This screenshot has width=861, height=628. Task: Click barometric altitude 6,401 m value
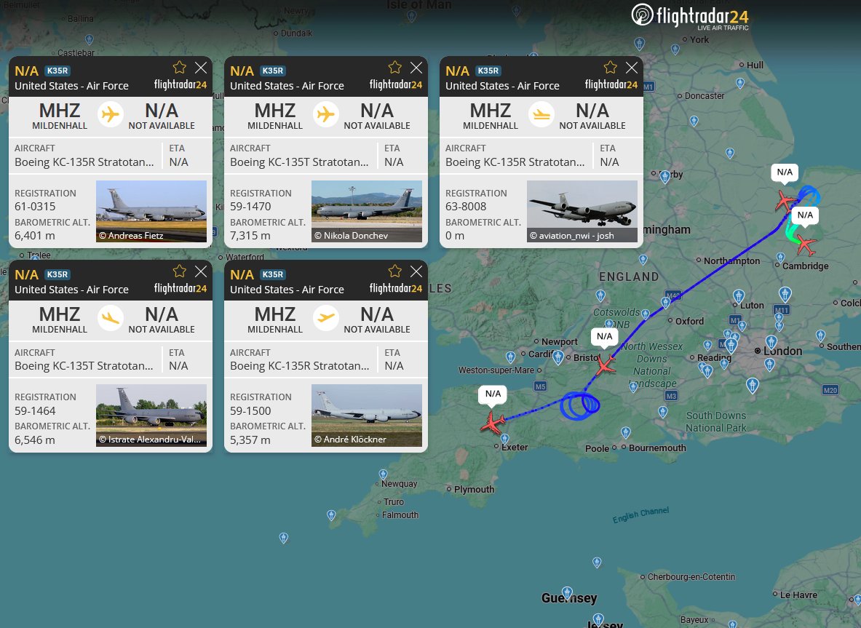[x=35, y=236]
